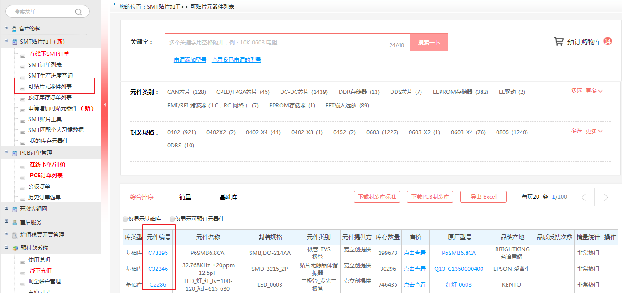This screenshot has height=293, width=622.
Task: Go to previous page arrow
Action: pos(584,197)
